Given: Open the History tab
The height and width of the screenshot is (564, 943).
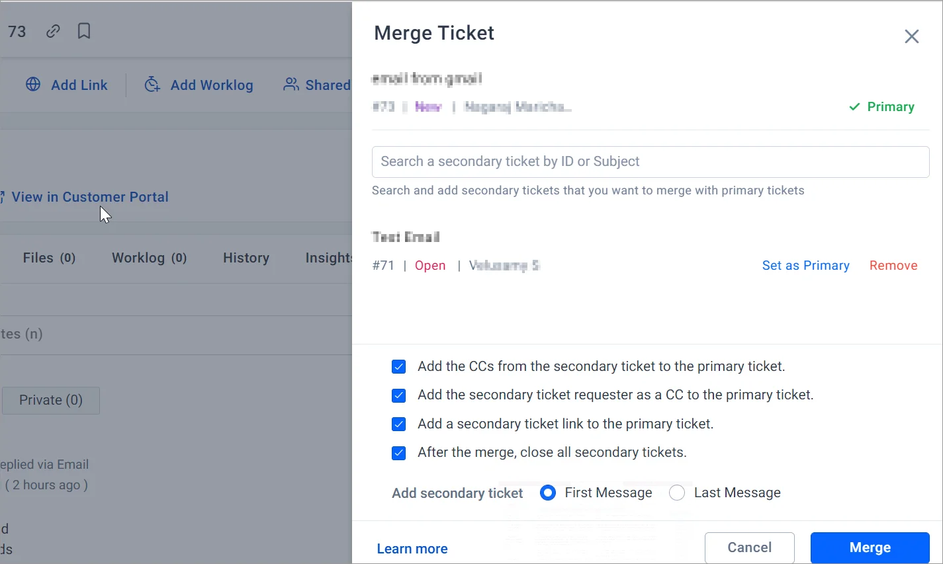Looking at the screenshot, I should tap(246, 258).
